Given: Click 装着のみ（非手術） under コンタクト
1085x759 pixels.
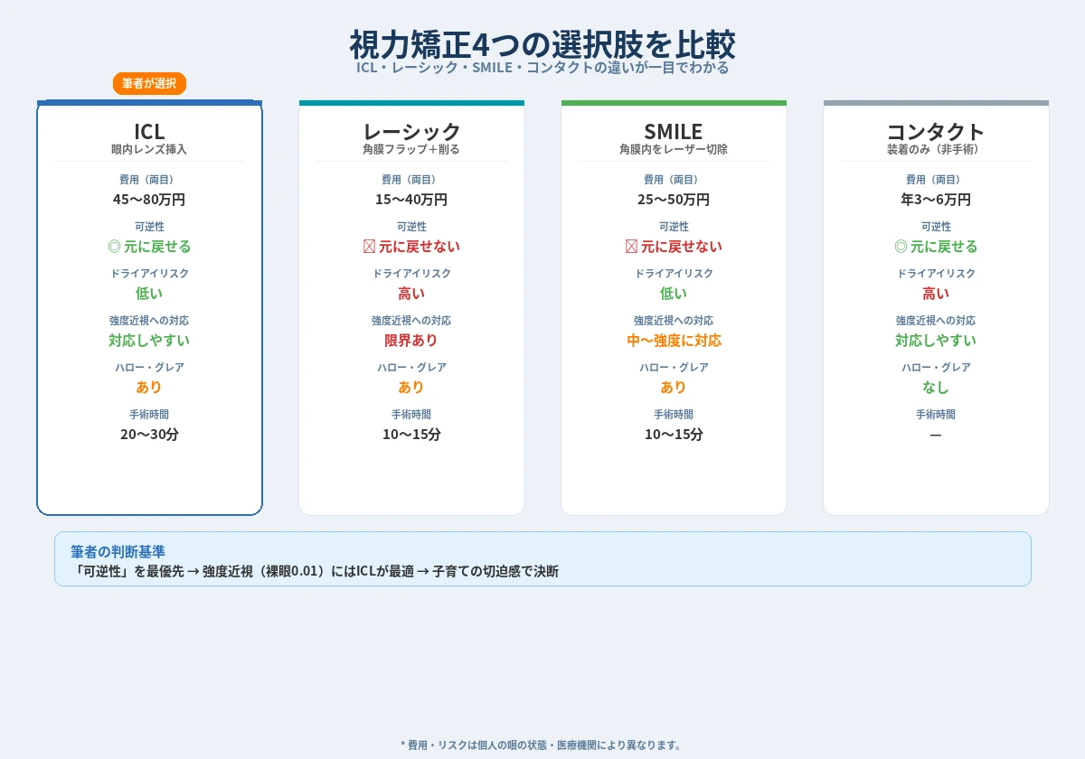Looking at the screenshot, I should (936, 149).
